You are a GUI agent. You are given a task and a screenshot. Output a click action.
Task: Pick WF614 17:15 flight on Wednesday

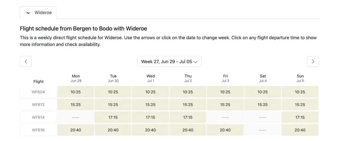pos(150,117)
